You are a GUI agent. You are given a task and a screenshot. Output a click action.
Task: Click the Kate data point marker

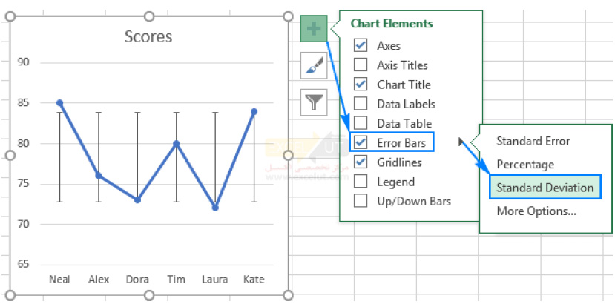click(254, 111)
